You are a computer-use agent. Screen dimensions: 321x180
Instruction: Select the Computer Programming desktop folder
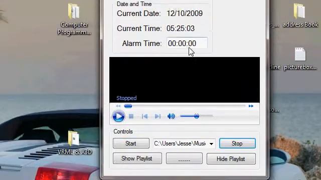click(x=74, y=19)
